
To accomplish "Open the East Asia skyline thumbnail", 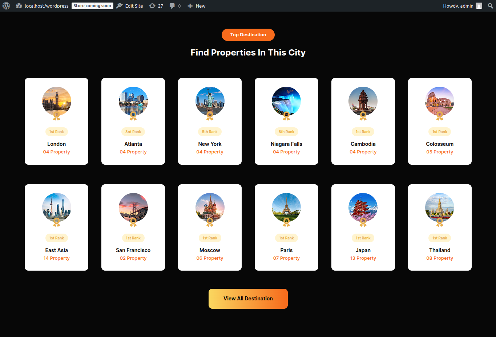I will [x=57, y=207].
